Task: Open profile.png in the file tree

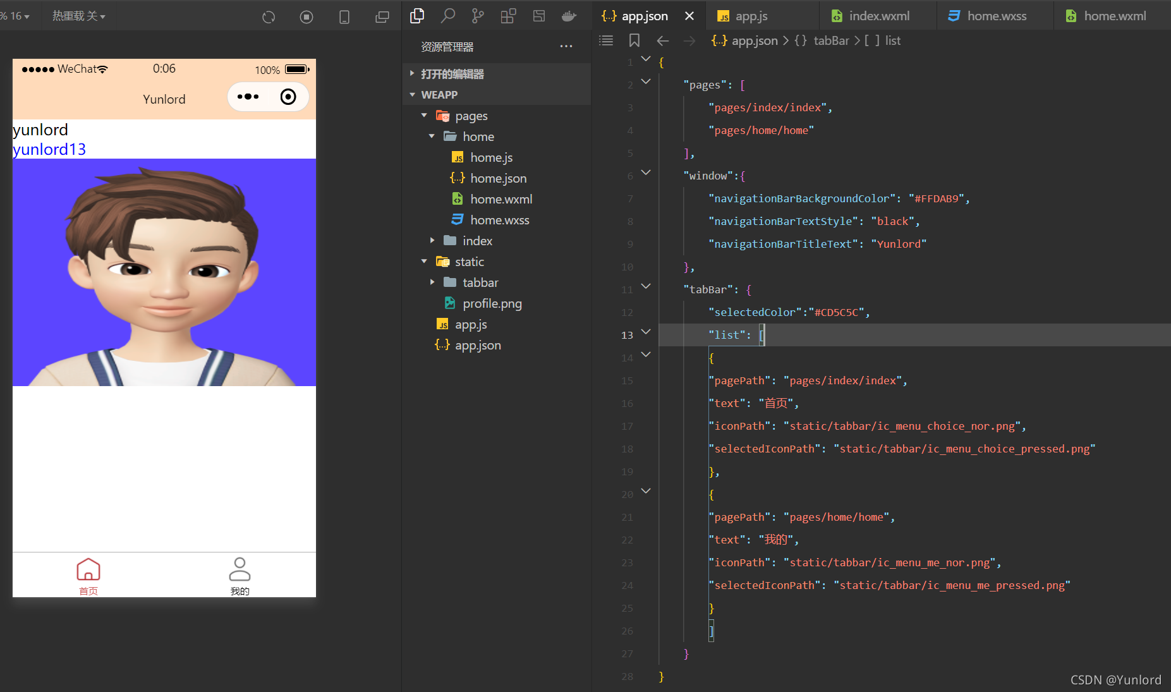Action: tap(492, 303)
